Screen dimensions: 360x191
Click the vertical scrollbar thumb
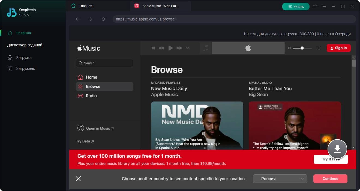click(354, 63)
